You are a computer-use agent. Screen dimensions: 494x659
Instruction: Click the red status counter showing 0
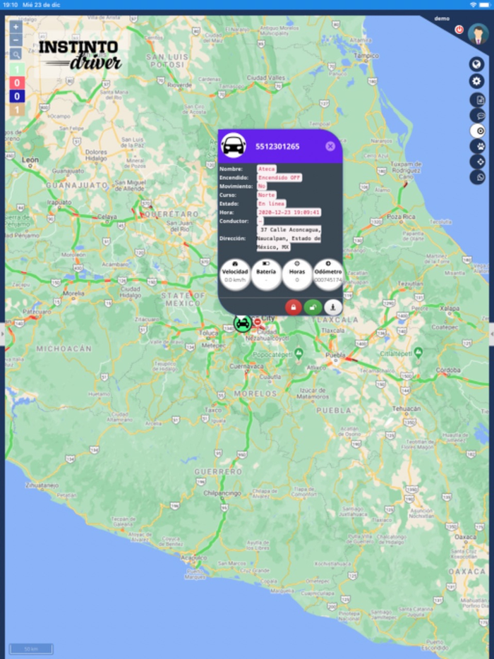(x=17, y=83)
